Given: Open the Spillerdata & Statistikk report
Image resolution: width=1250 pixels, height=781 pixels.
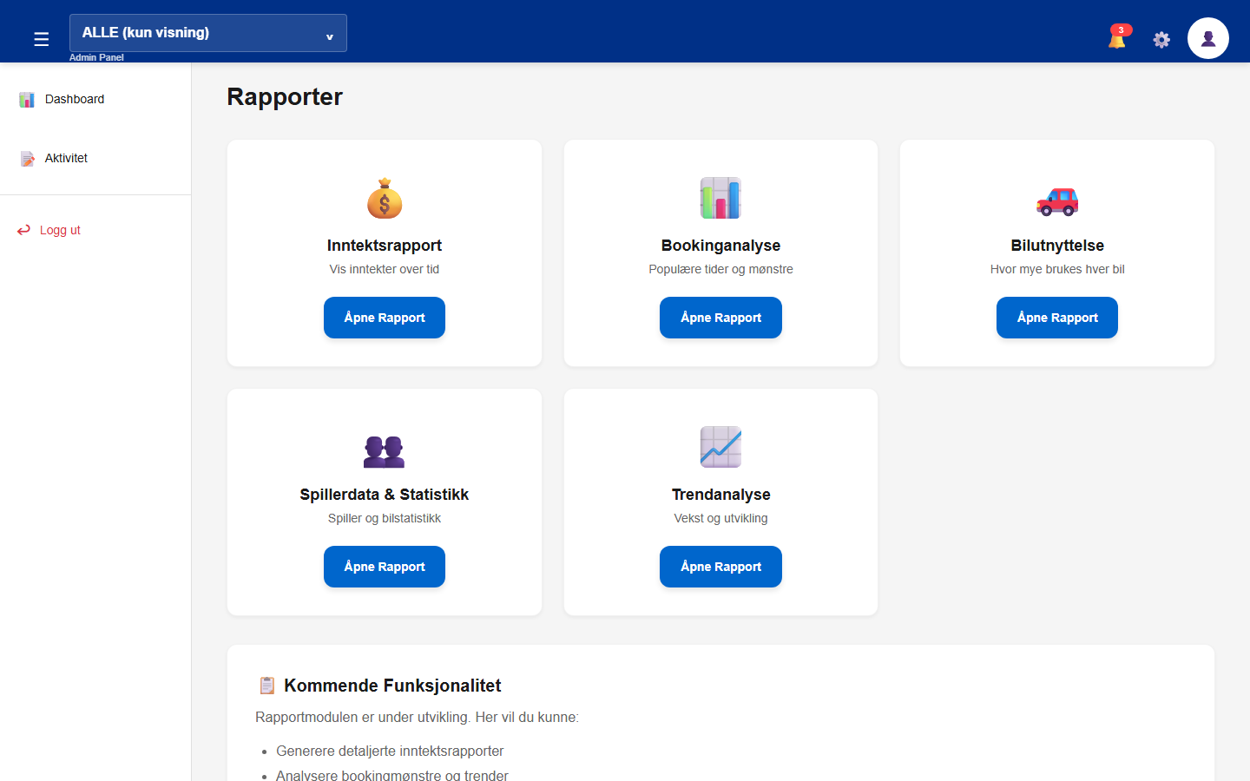Looking at the screenshot, I should 385,567.
